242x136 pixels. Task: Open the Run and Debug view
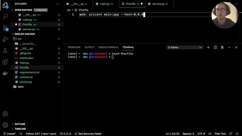tap(5, 39)
